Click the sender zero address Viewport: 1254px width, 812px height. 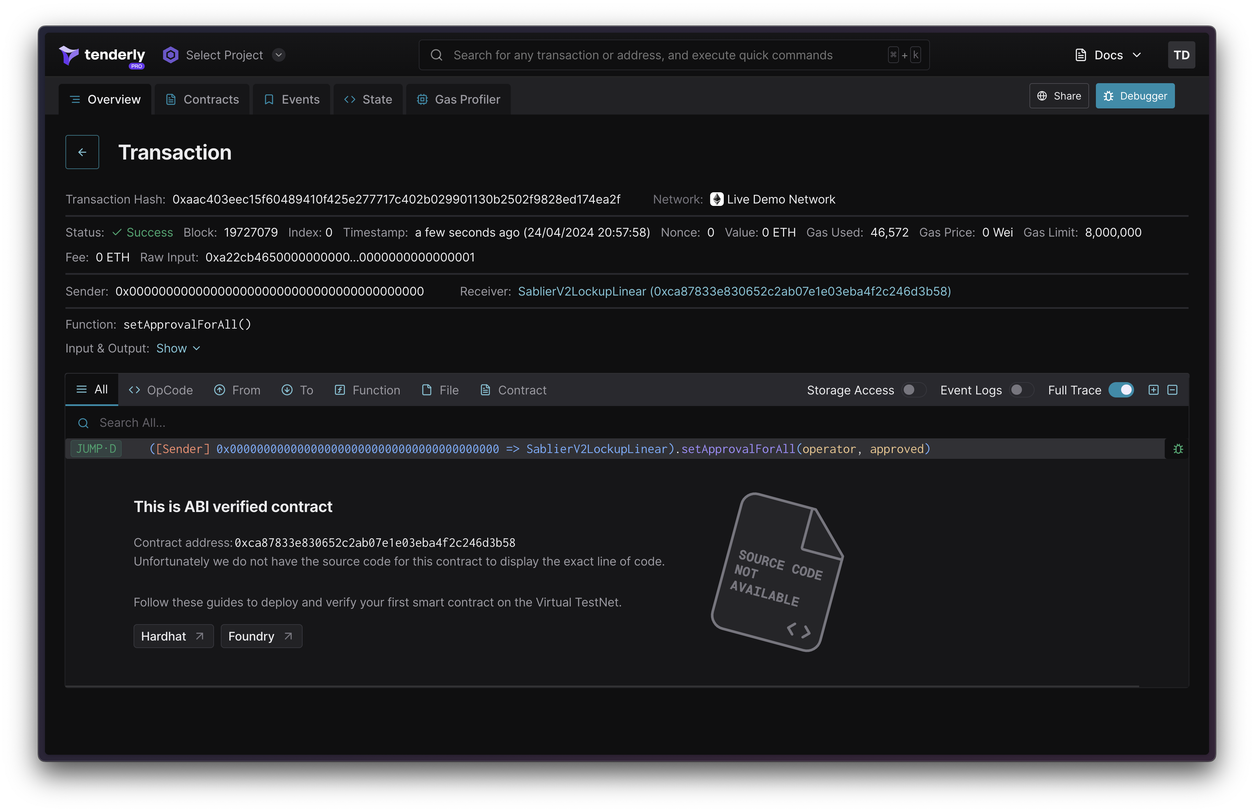point(270,291)
